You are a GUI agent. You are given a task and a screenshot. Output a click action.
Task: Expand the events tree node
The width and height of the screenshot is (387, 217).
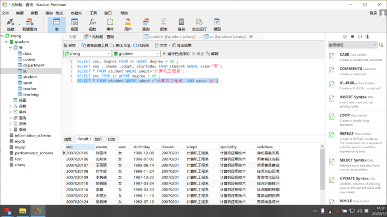click(11, 112)
